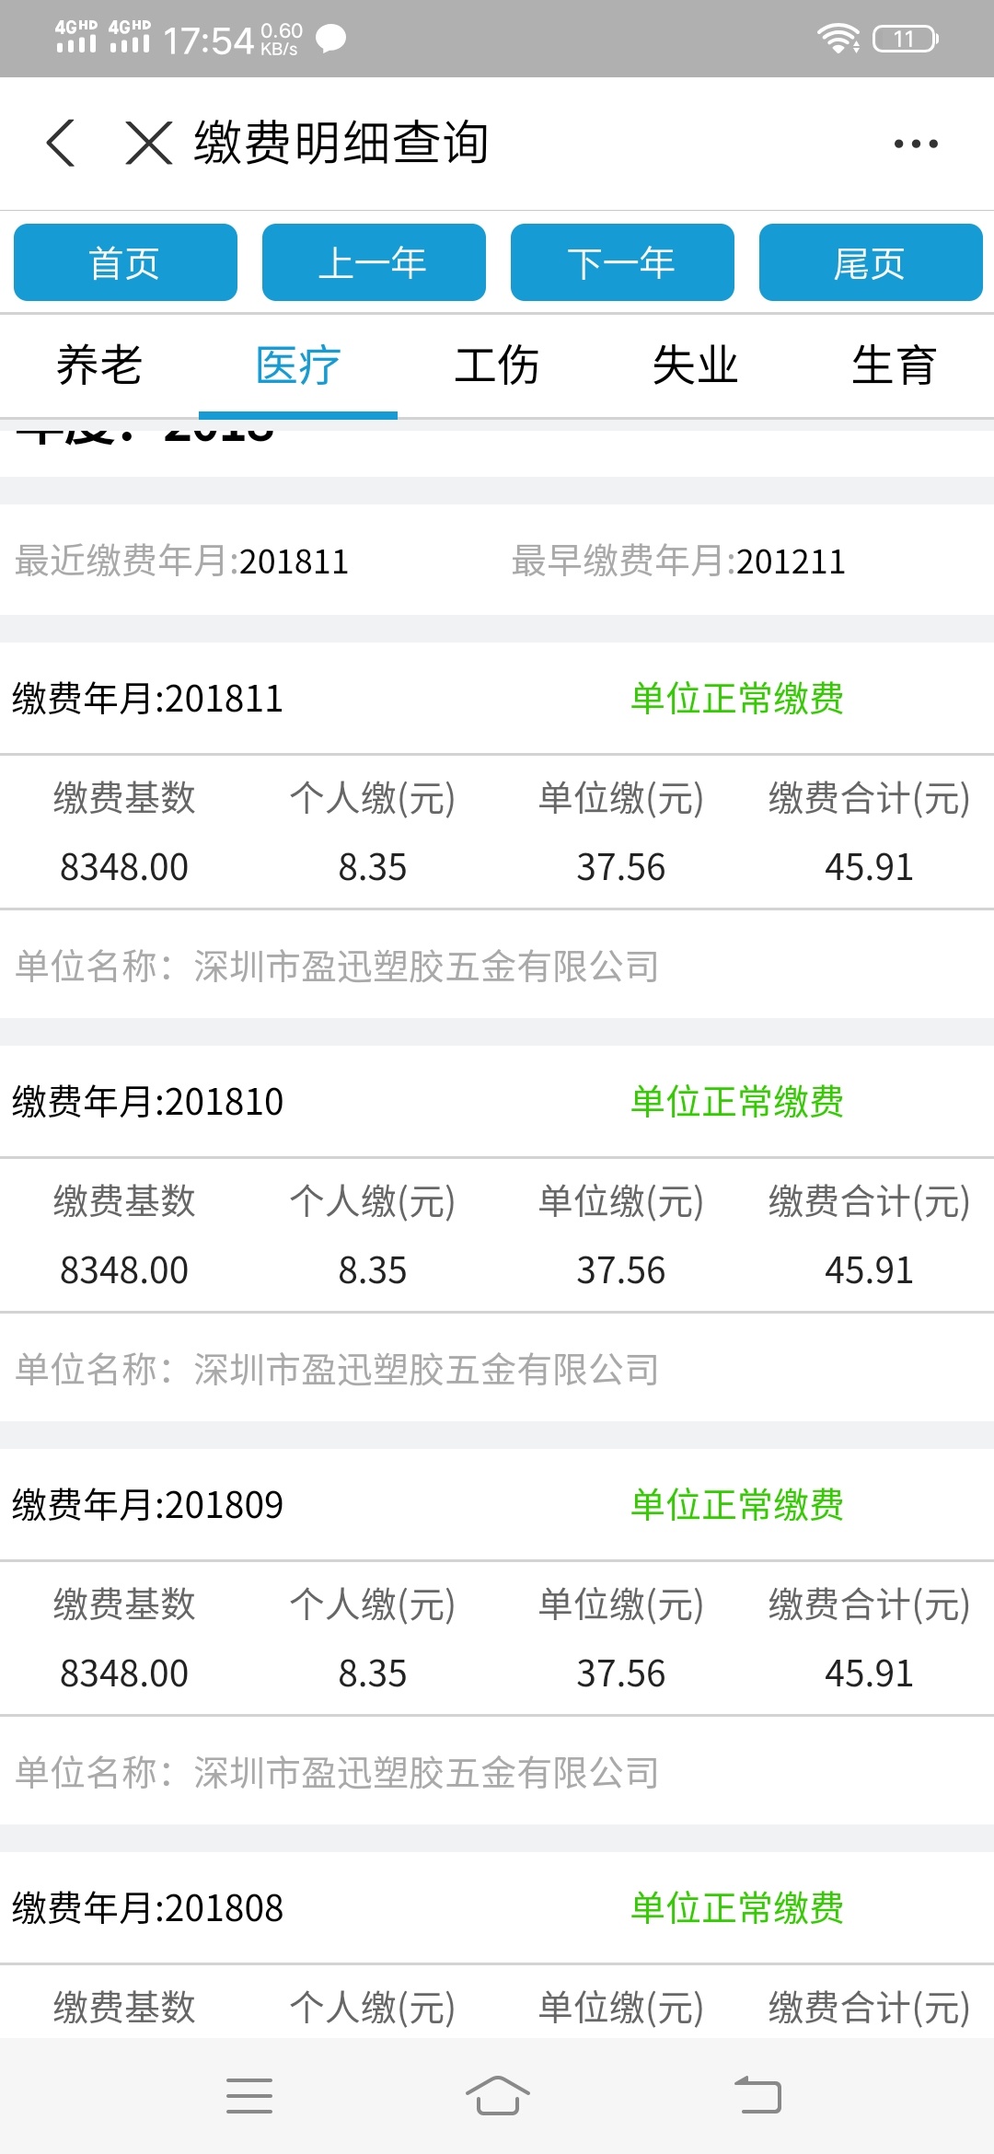Screen dimensions: 994x2154
Task: Select the 缴费年月:201809 record header
Action: 497,1505
